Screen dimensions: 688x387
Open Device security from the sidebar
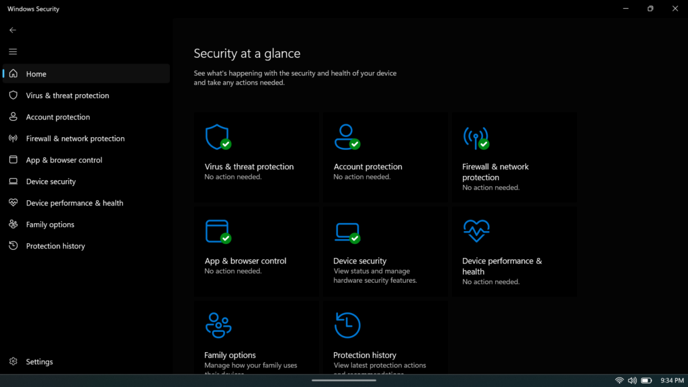[86, 181]
